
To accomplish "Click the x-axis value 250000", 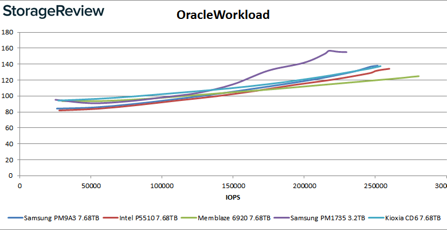I will (375, 186).
